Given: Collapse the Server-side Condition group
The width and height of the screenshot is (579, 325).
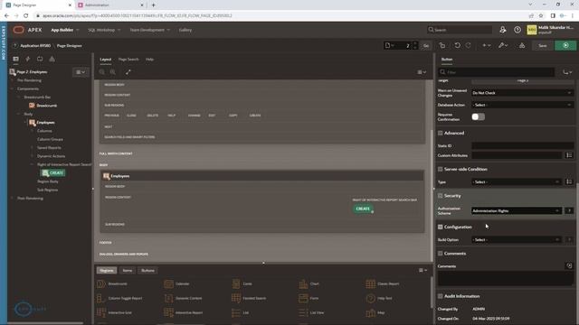Looking at the screenshot, I should coord(441,169).
